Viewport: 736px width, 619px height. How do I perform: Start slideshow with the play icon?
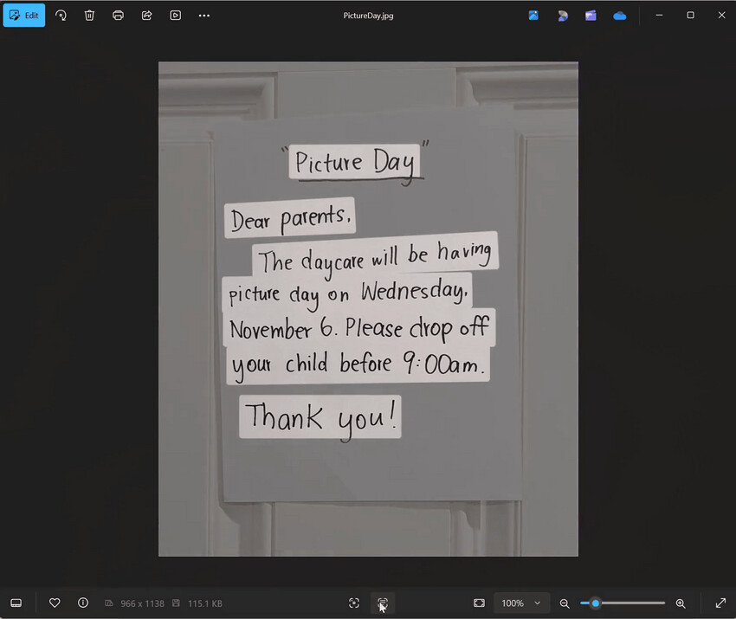(x=175, y=16)
